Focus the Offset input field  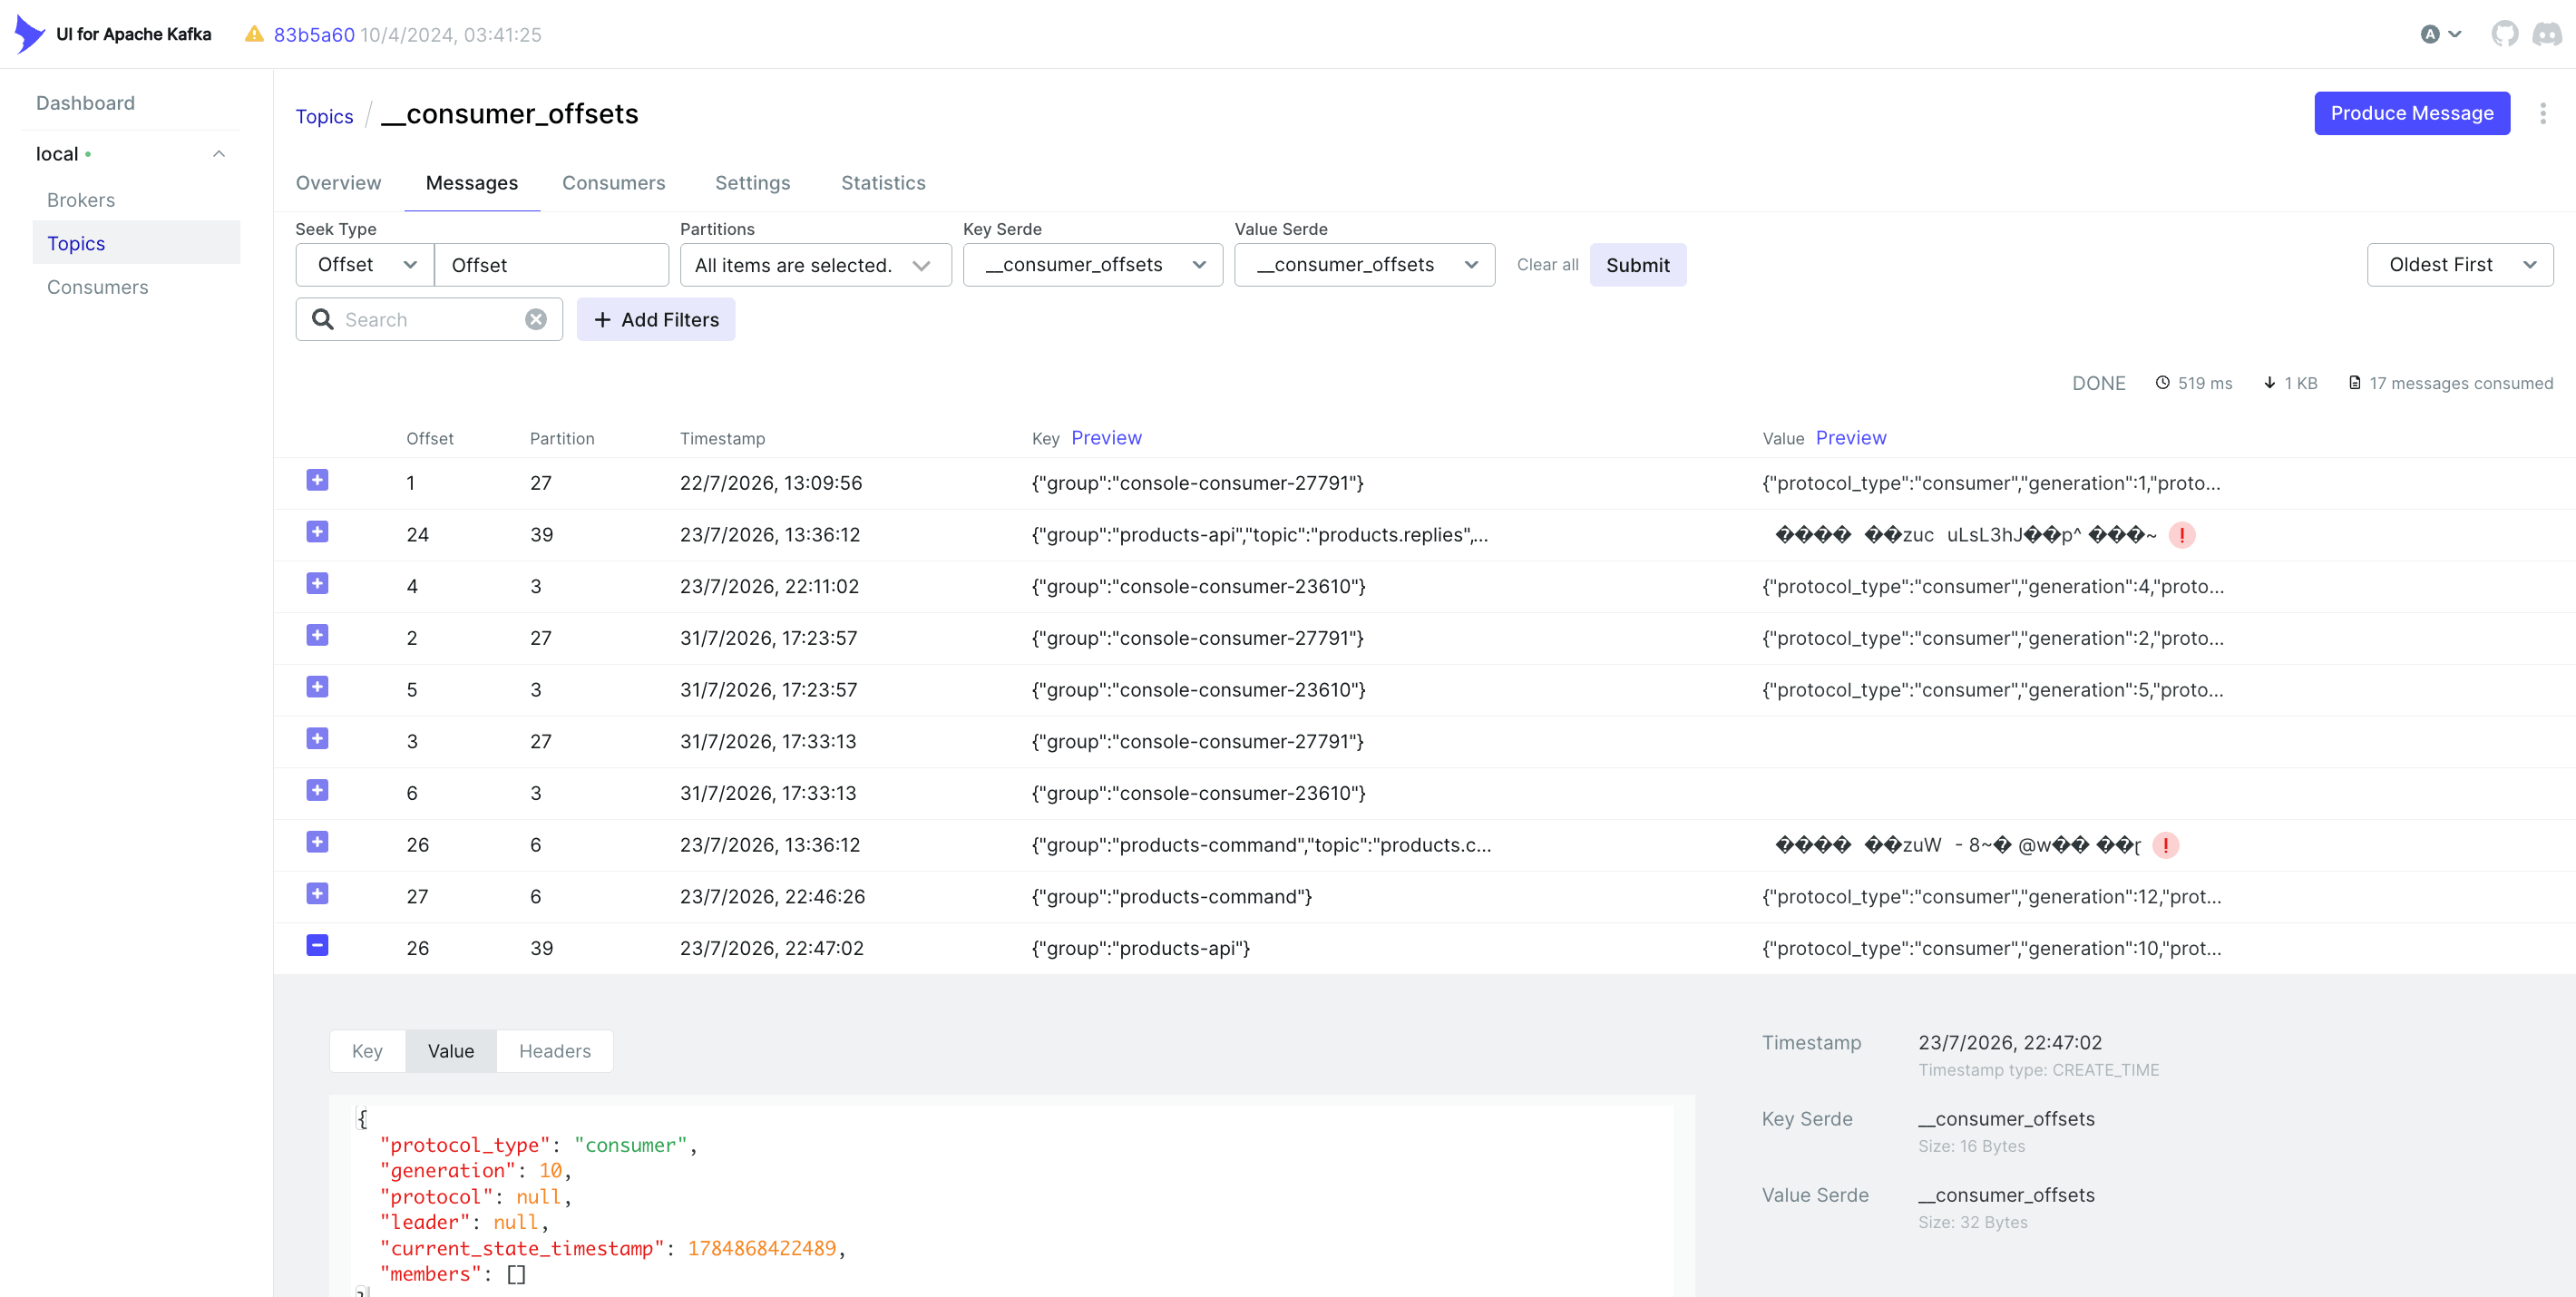pyautogui.click(x=551, y=265)
